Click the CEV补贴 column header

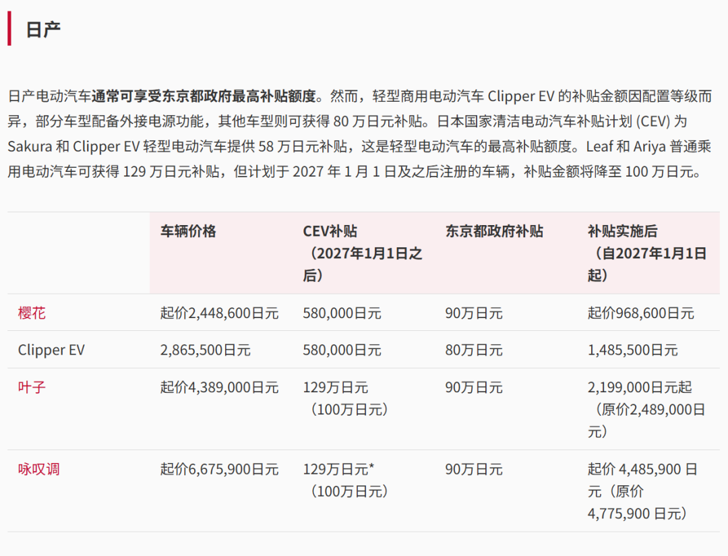point(362,253)
